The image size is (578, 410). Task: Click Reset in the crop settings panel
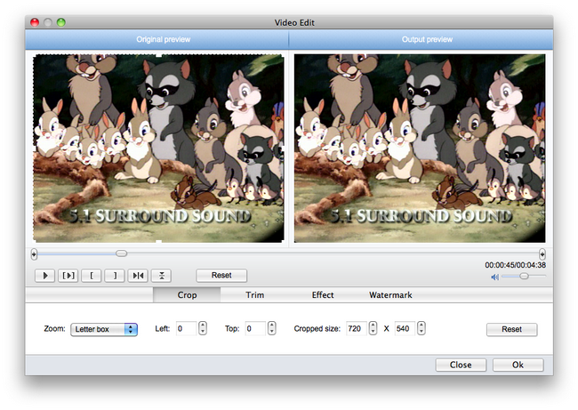pyautogui.click(x=511, y=329)
